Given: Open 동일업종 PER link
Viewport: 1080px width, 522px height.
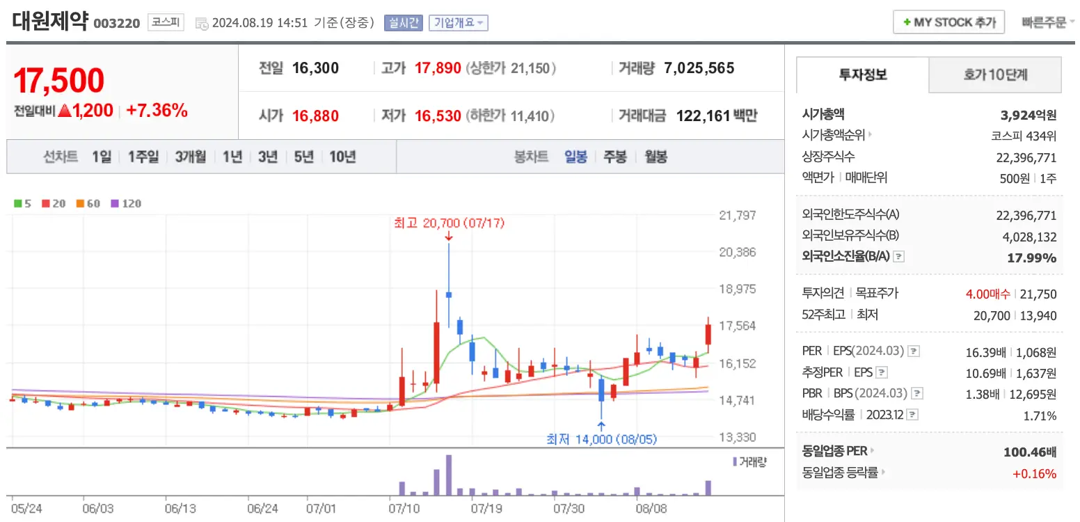Looking at the screenshot, I should pyautogui.click(x=839, y=451).
